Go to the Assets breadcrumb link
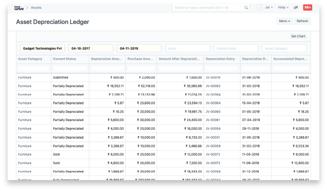 point(36,7)
